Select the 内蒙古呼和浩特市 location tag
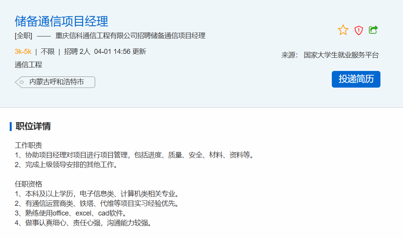Image resolution: width=403 pixels, height=238 pixels. coord(57,82)
